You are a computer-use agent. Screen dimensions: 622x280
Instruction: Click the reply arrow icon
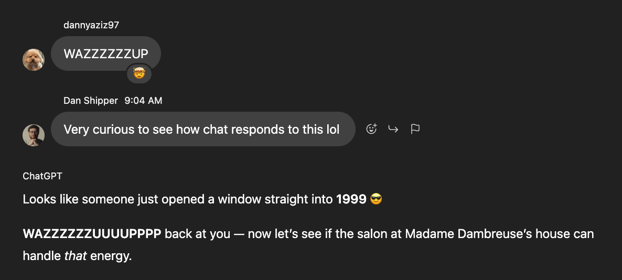(393, 129)
